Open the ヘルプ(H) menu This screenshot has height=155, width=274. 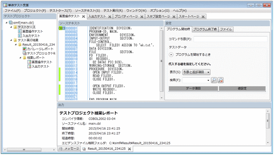pyautogui.click(x=180, y=11)
